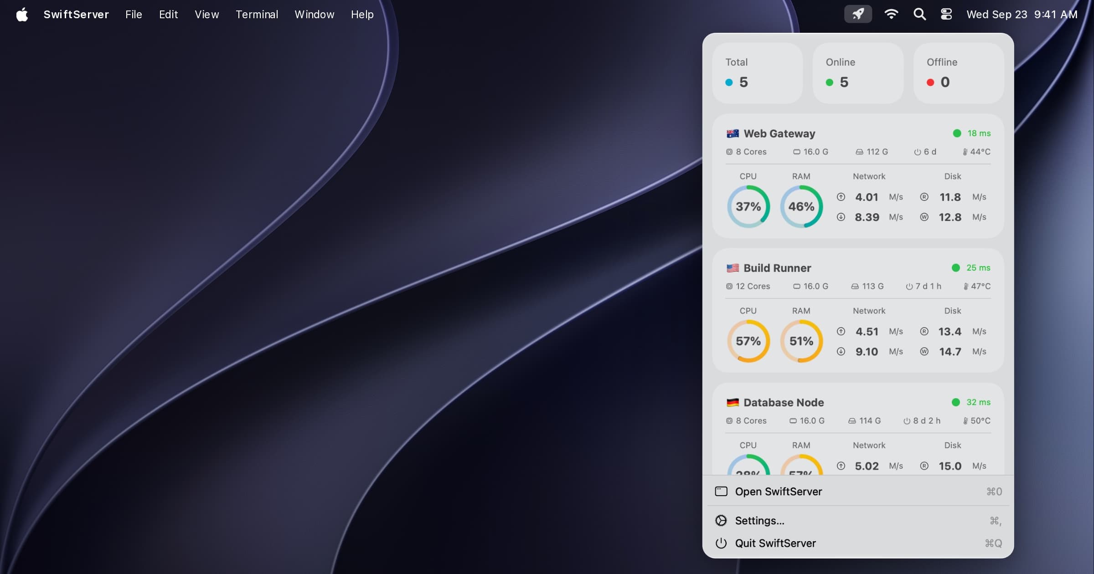Click the Offline servers summary card
This screenshot has height=574, width=1094.
pos(959,73)
